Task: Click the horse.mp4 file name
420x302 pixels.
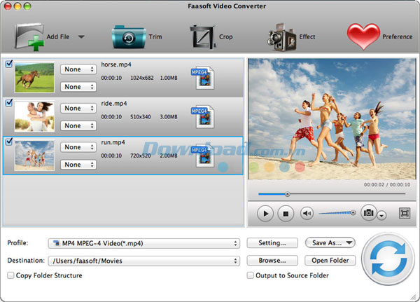Action: 116,64
